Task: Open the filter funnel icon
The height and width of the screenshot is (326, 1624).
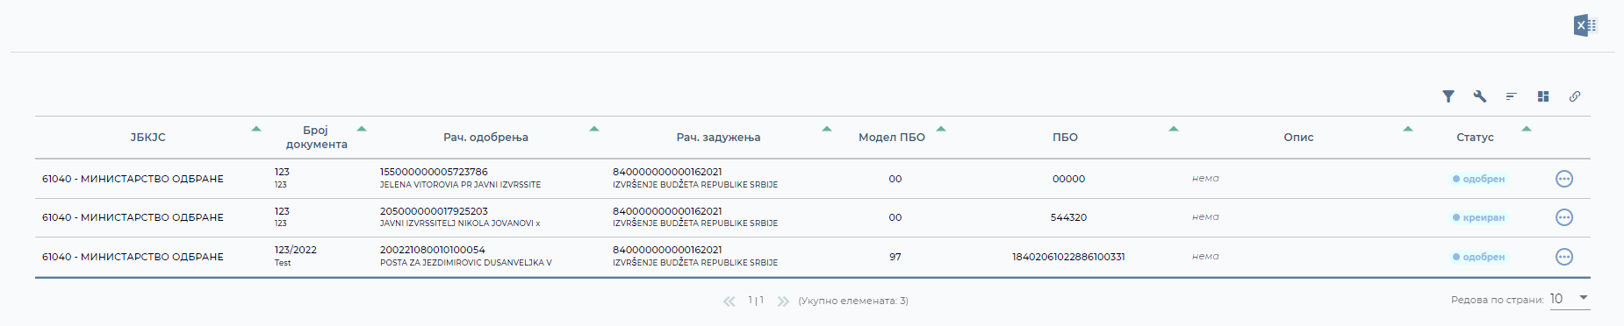Action: click(1448, 96)
